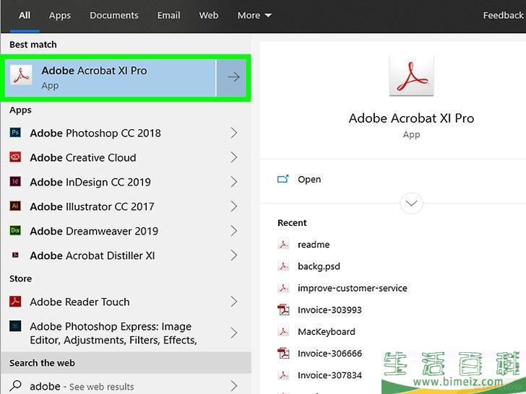Select Adobe Illustrator CC 2017 result
The height and width of the screenshot is (394, 526).
tap(126, 206)
